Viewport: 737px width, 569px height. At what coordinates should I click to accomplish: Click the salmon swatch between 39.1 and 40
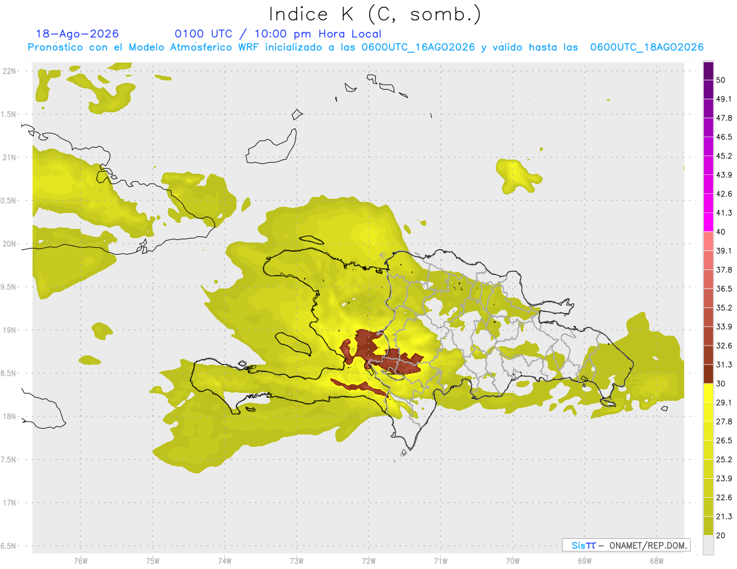708,241
